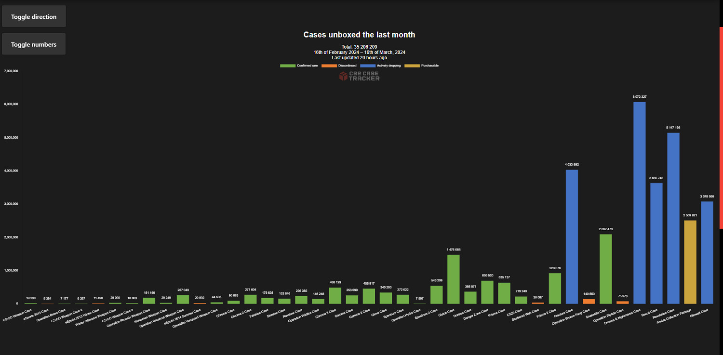
Task: Click the Danger Zone Case bar
Action: tap(487, 292)
